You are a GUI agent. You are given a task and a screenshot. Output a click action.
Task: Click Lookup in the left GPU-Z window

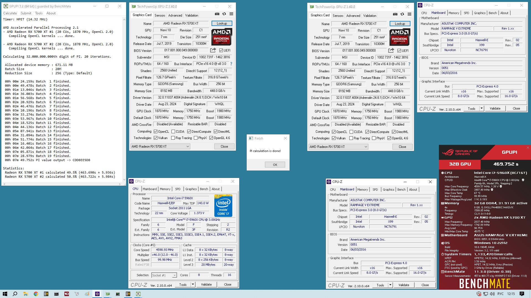[222, 23]
